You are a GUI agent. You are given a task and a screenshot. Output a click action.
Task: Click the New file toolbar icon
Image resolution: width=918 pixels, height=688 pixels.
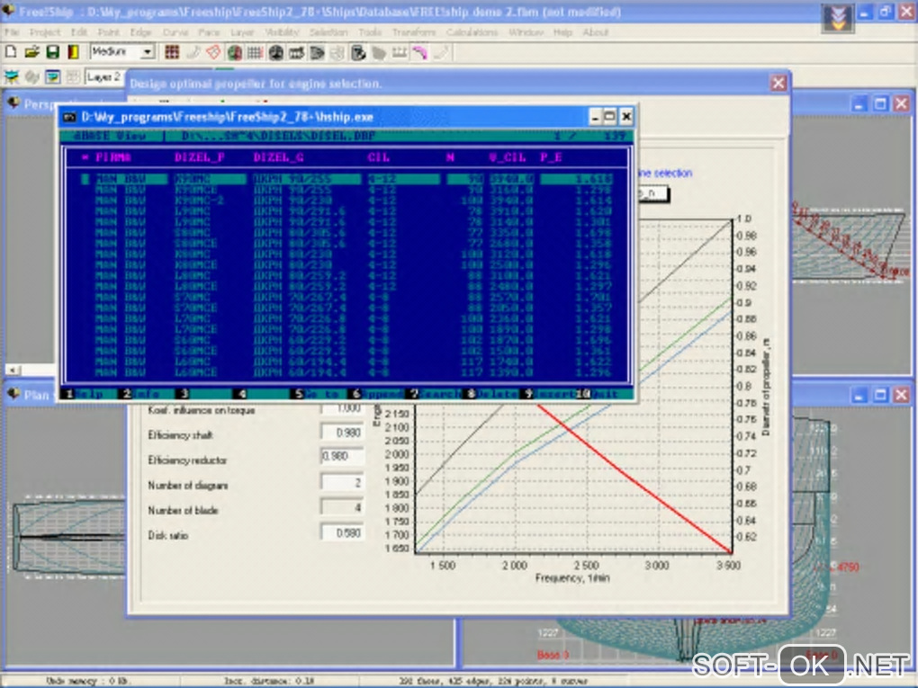click(13, 52)
